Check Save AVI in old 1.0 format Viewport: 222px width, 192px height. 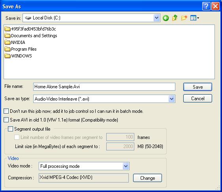click(6, 120)
